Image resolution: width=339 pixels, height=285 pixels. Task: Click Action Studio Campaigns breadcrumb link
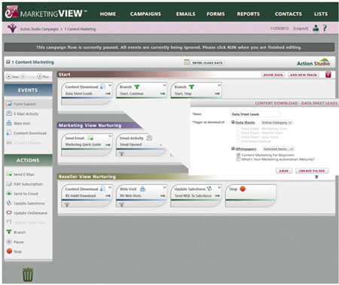(x=39, y=29)
